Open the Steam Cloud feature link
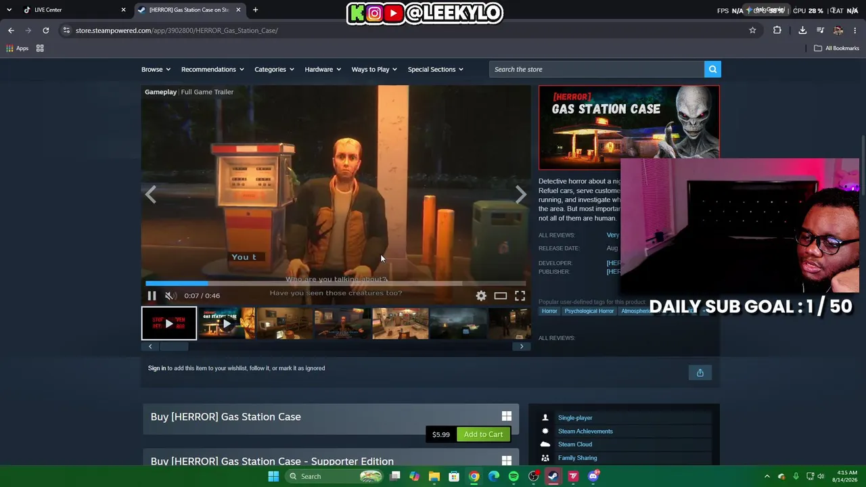Viewport: 866px width, 487px height. [575, 444]
